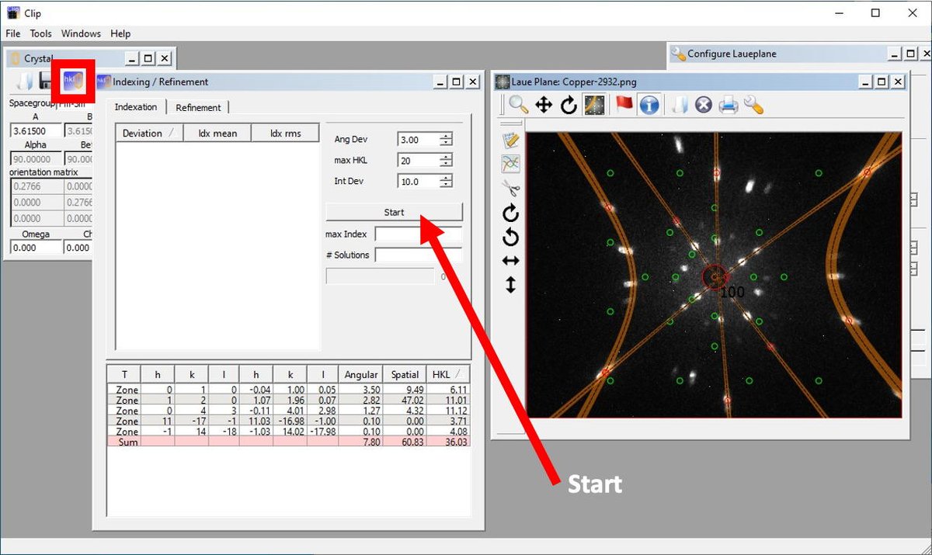Screen dimensions: 932x555
Task: Flip the image vertically
Action: [x=510, y=285]
